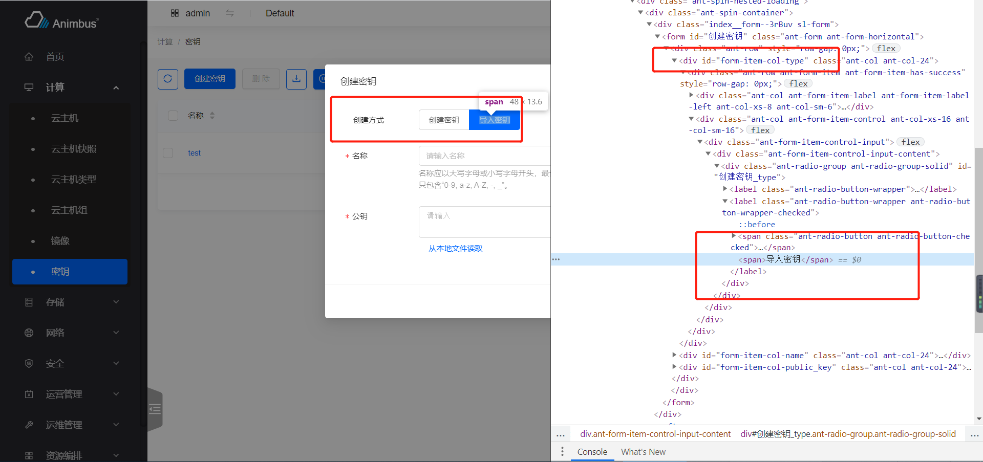The width and height of the screenshot is (983, 462).
Task: Open the 云主机 menu item
Action: coord(65,118)
